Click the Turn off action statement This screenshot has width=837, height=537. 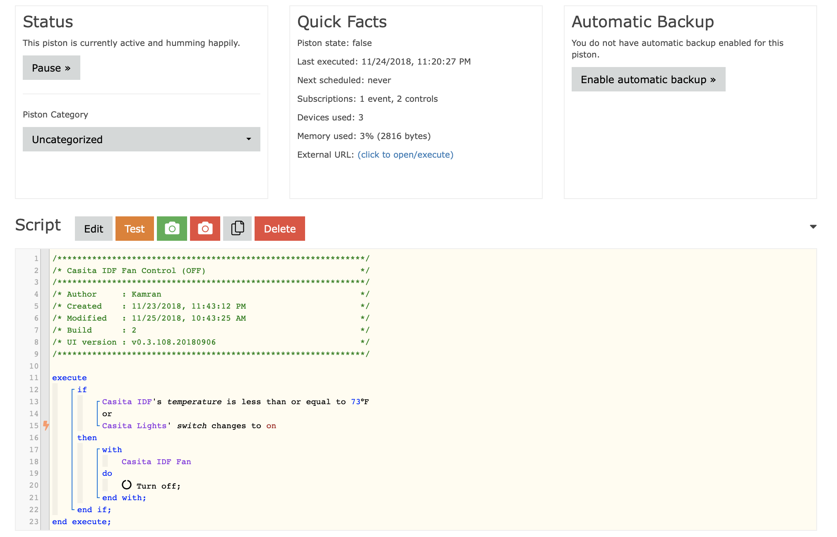point(159,486)
